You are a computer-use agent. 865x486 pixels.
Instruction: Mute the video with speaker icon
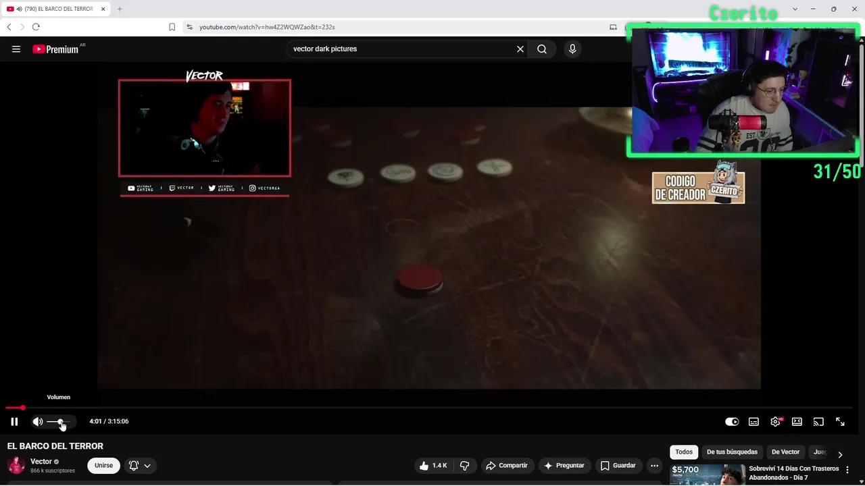(38, 422)
